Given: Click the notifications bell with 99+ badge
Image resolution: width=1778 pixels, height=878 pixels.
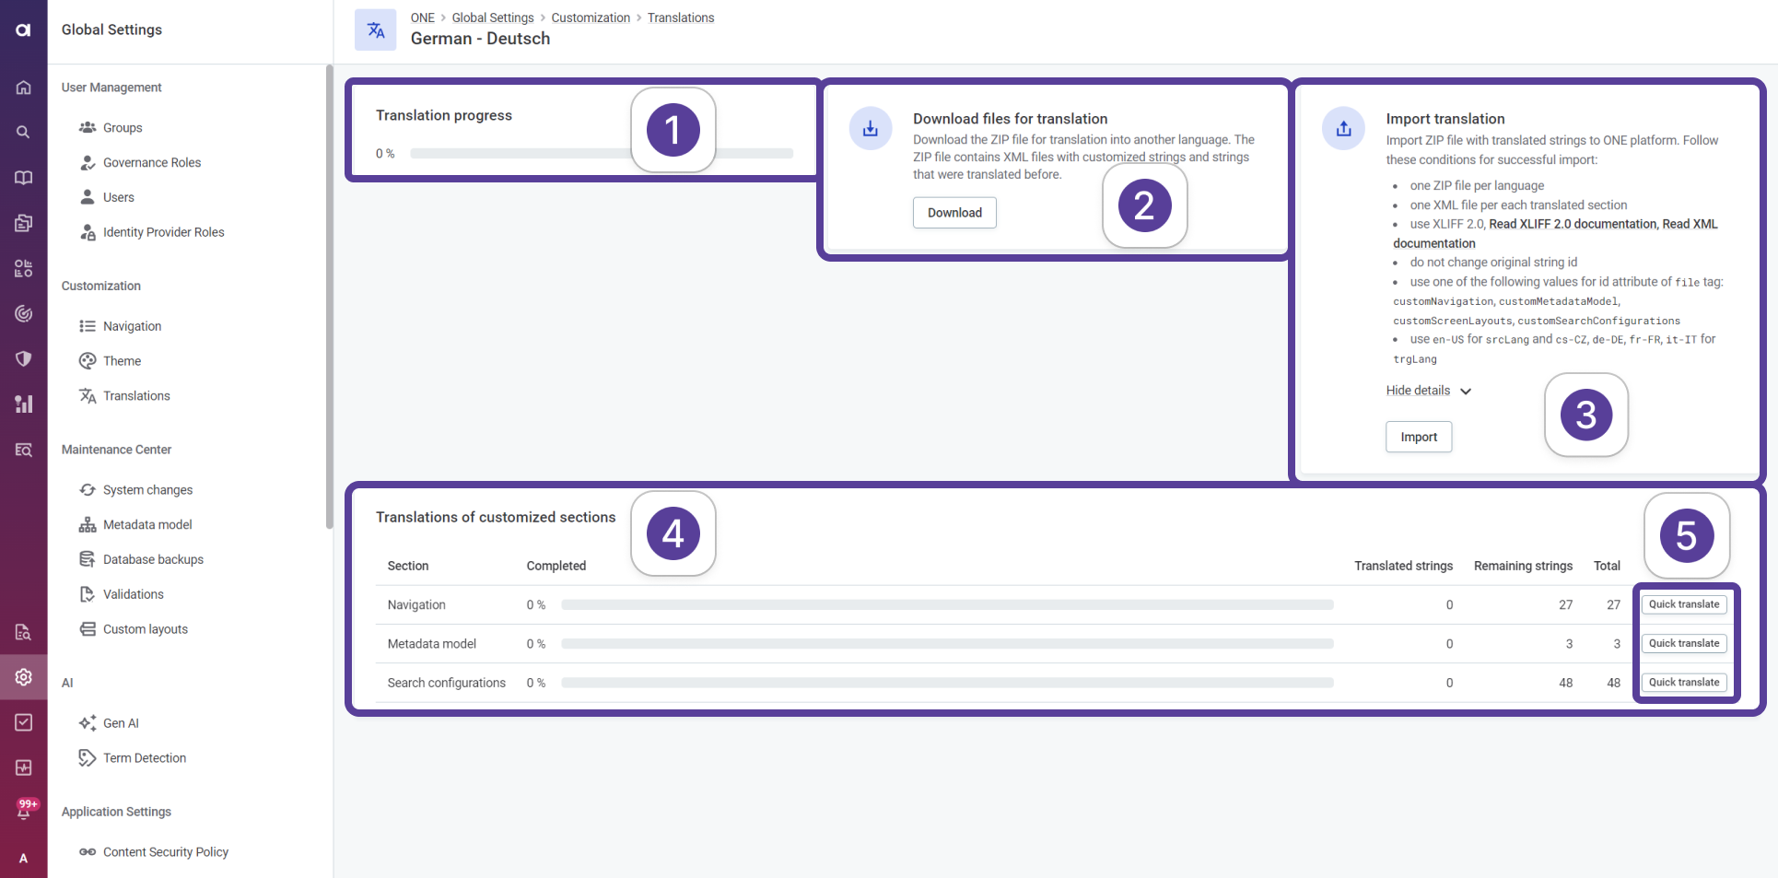Looking at the screenshot, I should click(23, 811).
